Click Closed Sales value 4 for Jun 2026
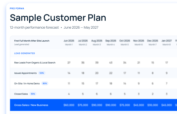177x114 pixels. tap(69, 94)
